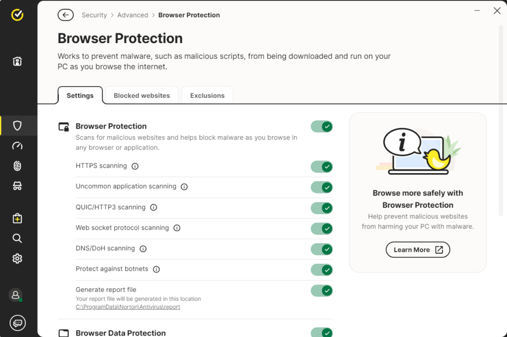Open Settings via the gear icon
The width and height of the screenshot is (507, 337).
17,258
